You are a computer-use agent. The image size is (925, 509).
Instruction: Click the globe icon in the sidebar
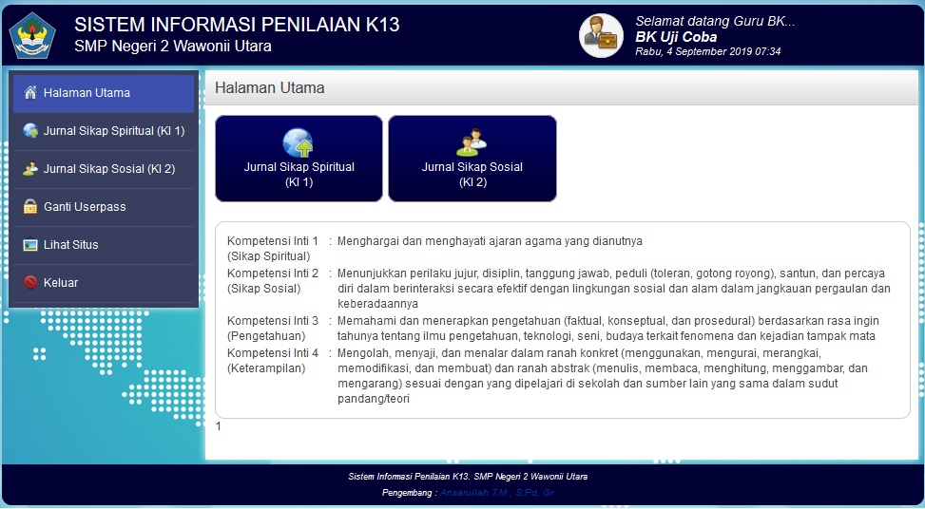tap(30, 131)
